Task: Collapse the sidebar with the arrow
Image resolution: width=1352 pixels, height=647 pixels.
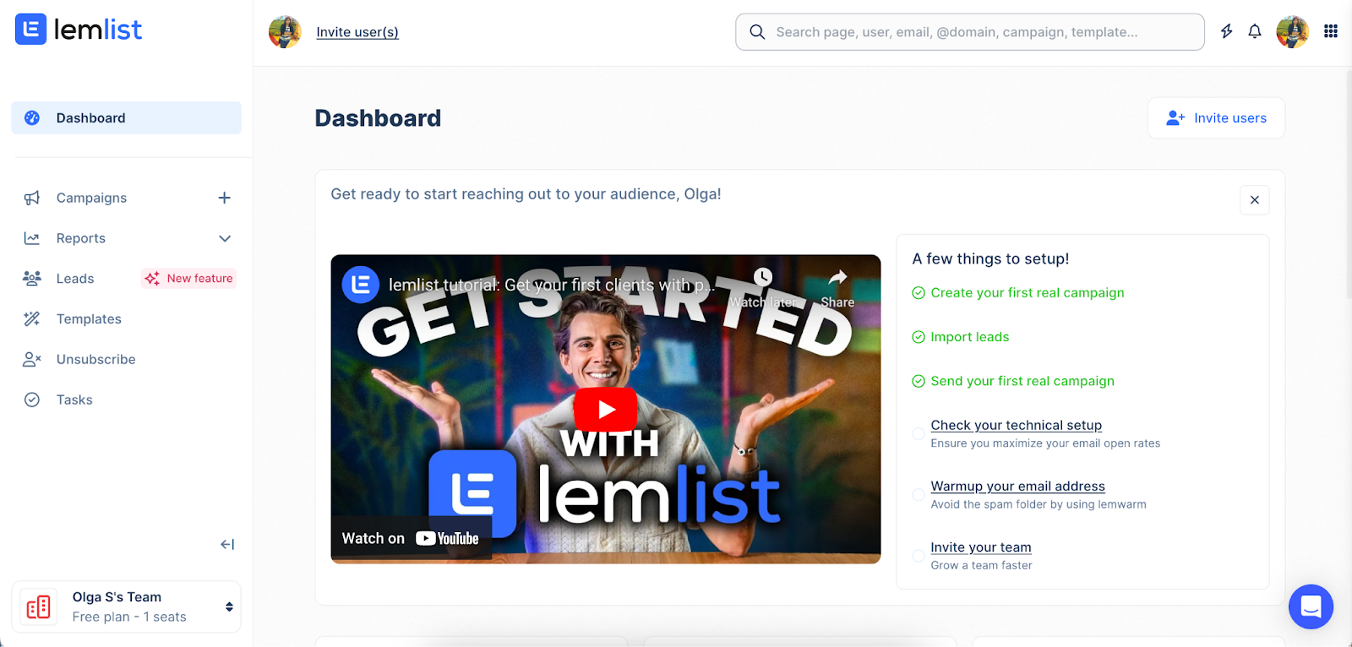Action: (x=226, y=544)
